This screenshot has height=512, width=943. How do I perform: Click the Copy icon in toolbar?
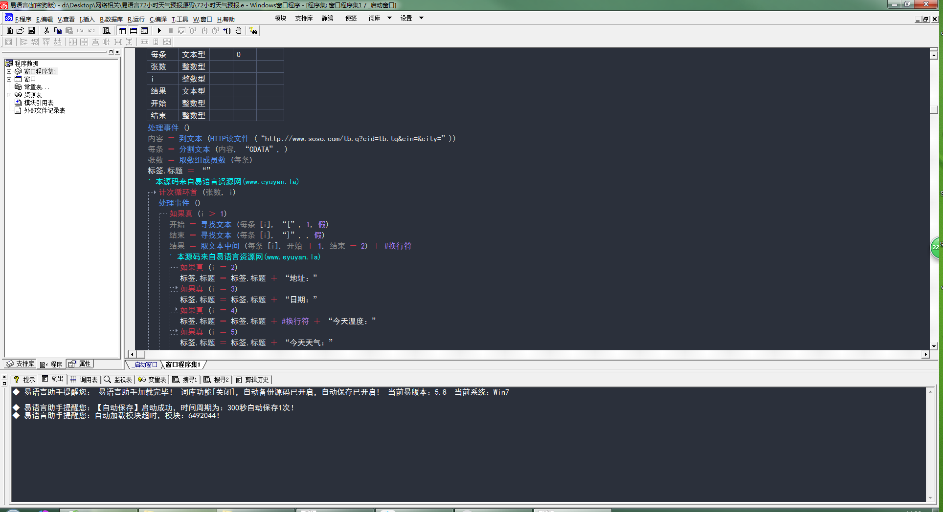click(58, 30)
